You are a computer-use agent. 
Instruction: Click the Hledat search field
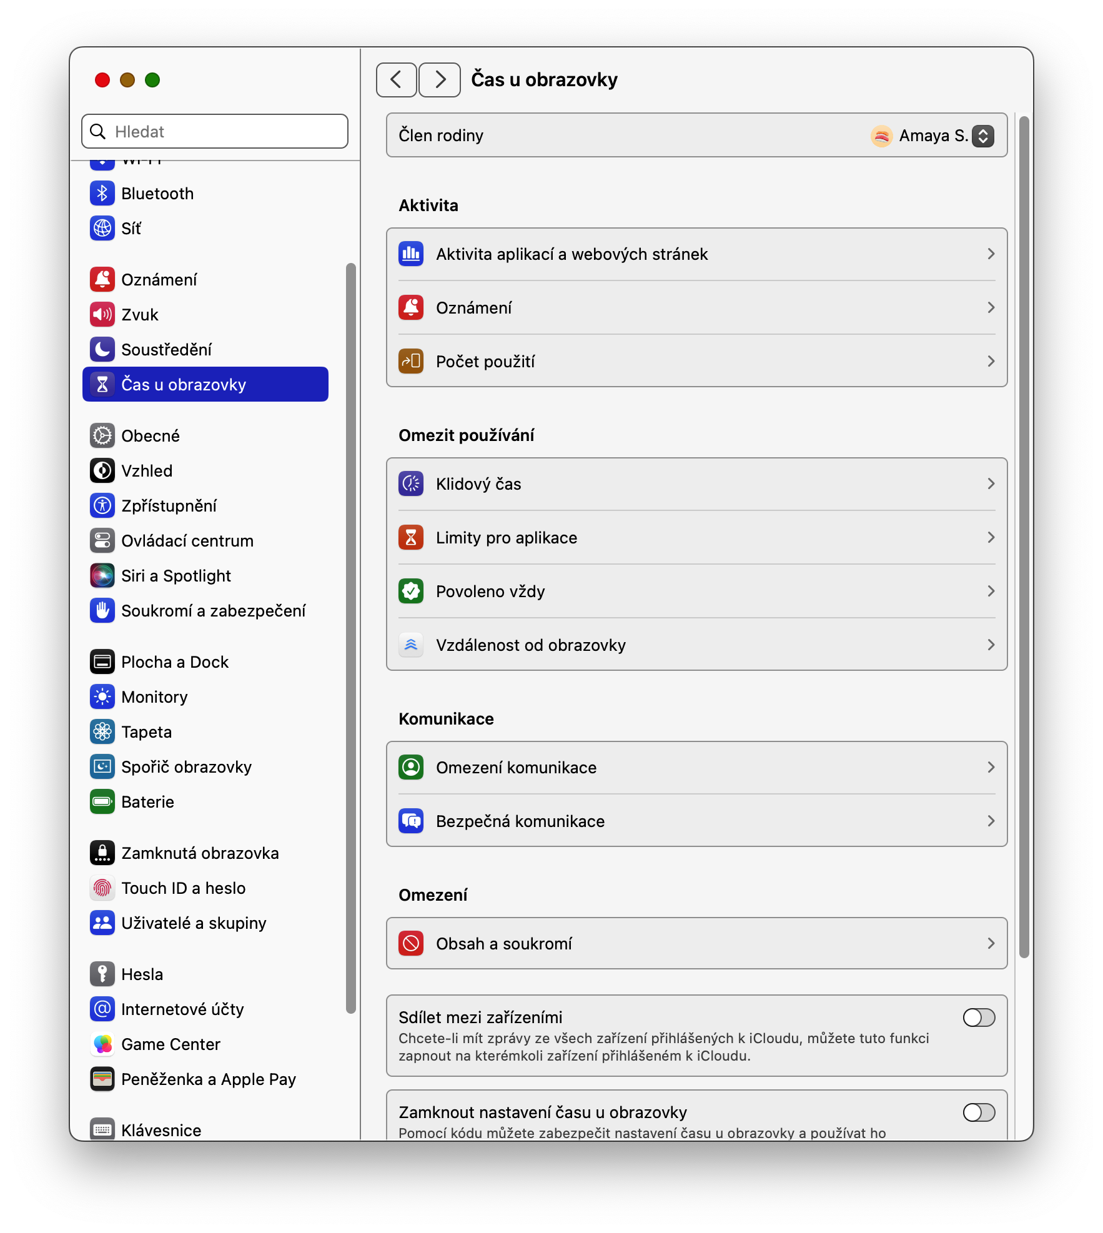click(x=214, y=132)
